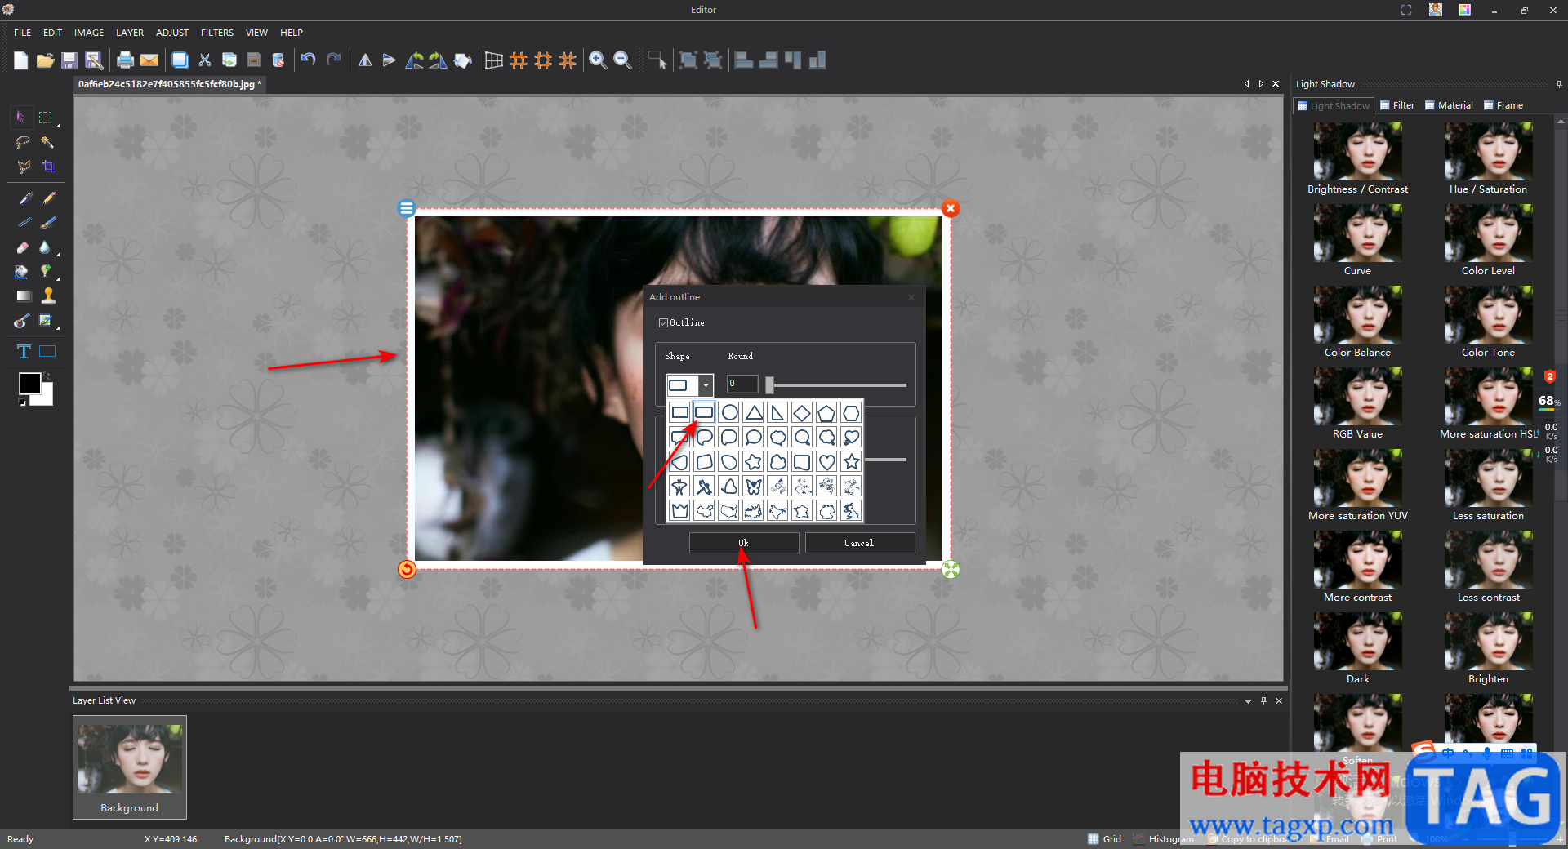The height and width of the screenshot is (849, 1568).
Task: Open the LAYER menu
Action: pyautogui.click(x=130, y=33)
